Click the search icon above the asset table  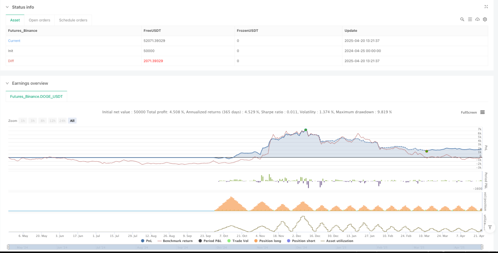click(462, 19)
